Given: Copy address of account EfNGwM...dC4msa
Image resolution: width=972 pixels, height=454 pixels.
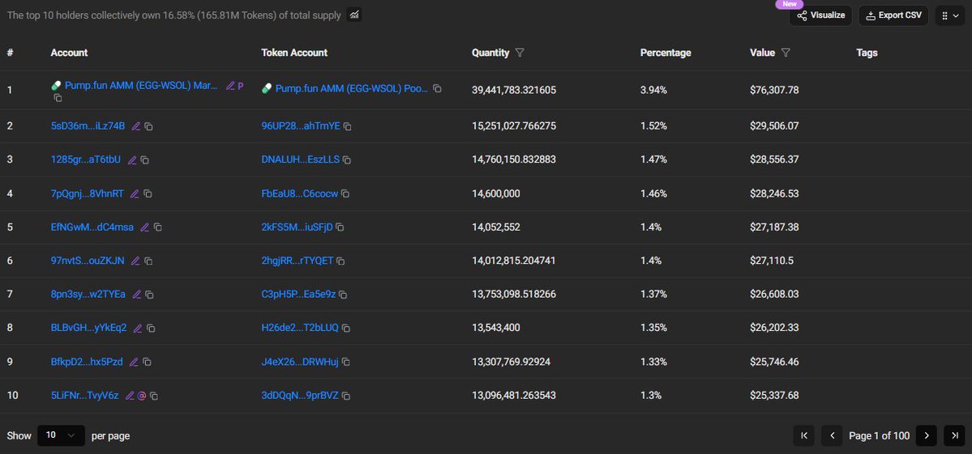Looking at the screenshot, I should pyautogui.click(x=157, y=227).
